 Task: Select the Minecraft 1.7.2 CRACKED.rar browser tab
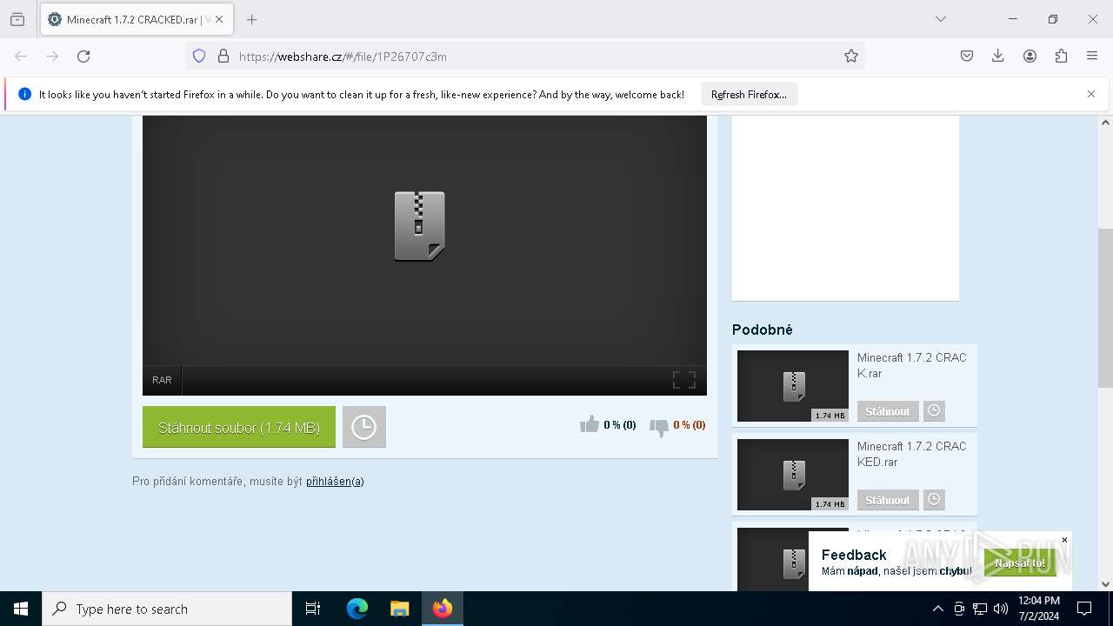pos(136,19)
